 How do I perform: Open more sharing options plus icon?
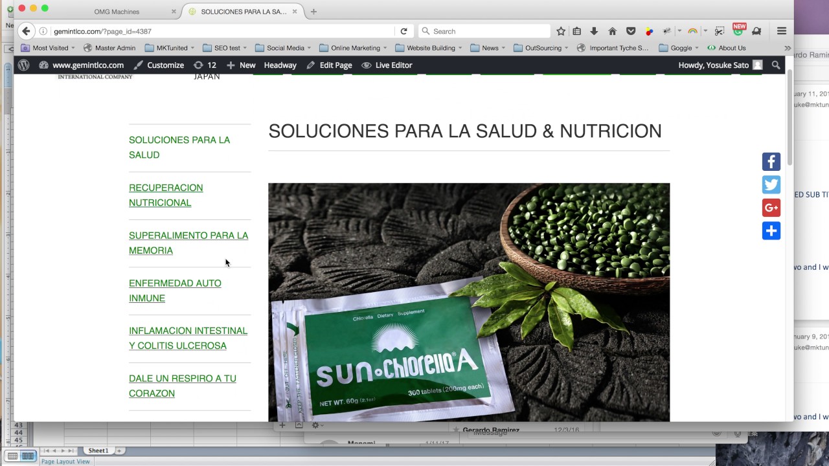tap(771, 231)
